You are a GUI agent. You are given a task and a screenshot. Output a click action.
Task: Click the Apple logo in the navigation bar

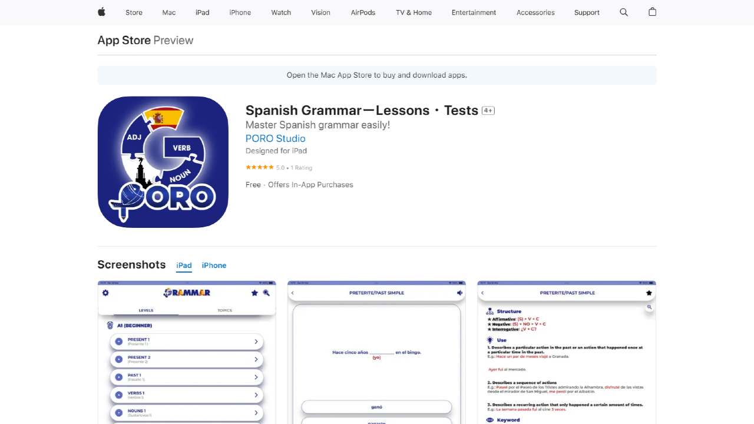click(101, 12)
